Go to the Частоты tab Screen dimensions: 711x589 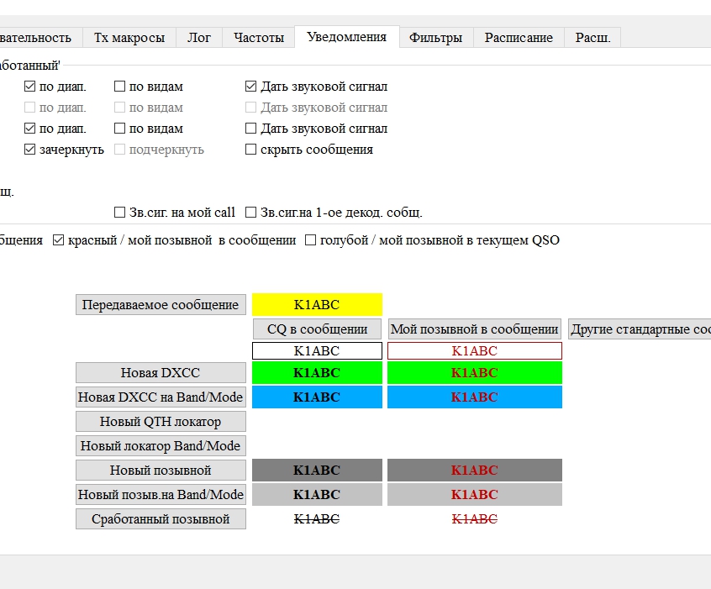[259, 38]
